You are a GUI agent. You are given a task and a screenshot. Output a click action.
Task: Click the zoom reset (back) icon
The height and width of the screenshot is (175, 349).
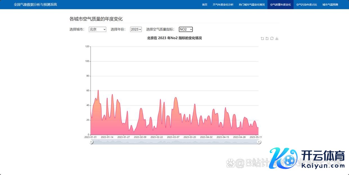267,38
